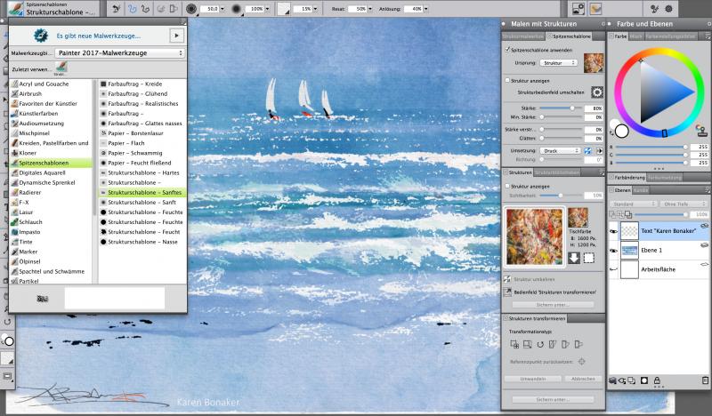The image size is (712, 416).
Task: Select the Strukturschablone – Sanftes brush variant
Action: 141,191
